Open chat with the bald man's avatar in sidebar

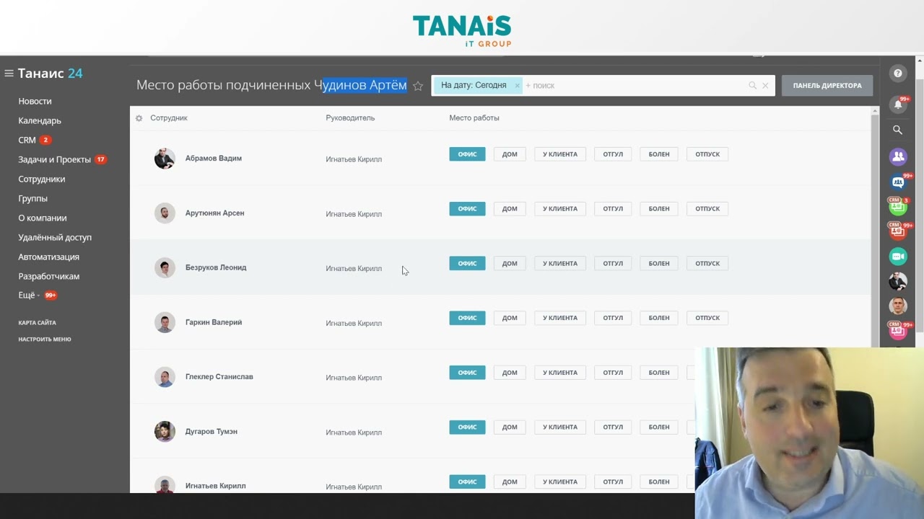(x=898, y=306)
